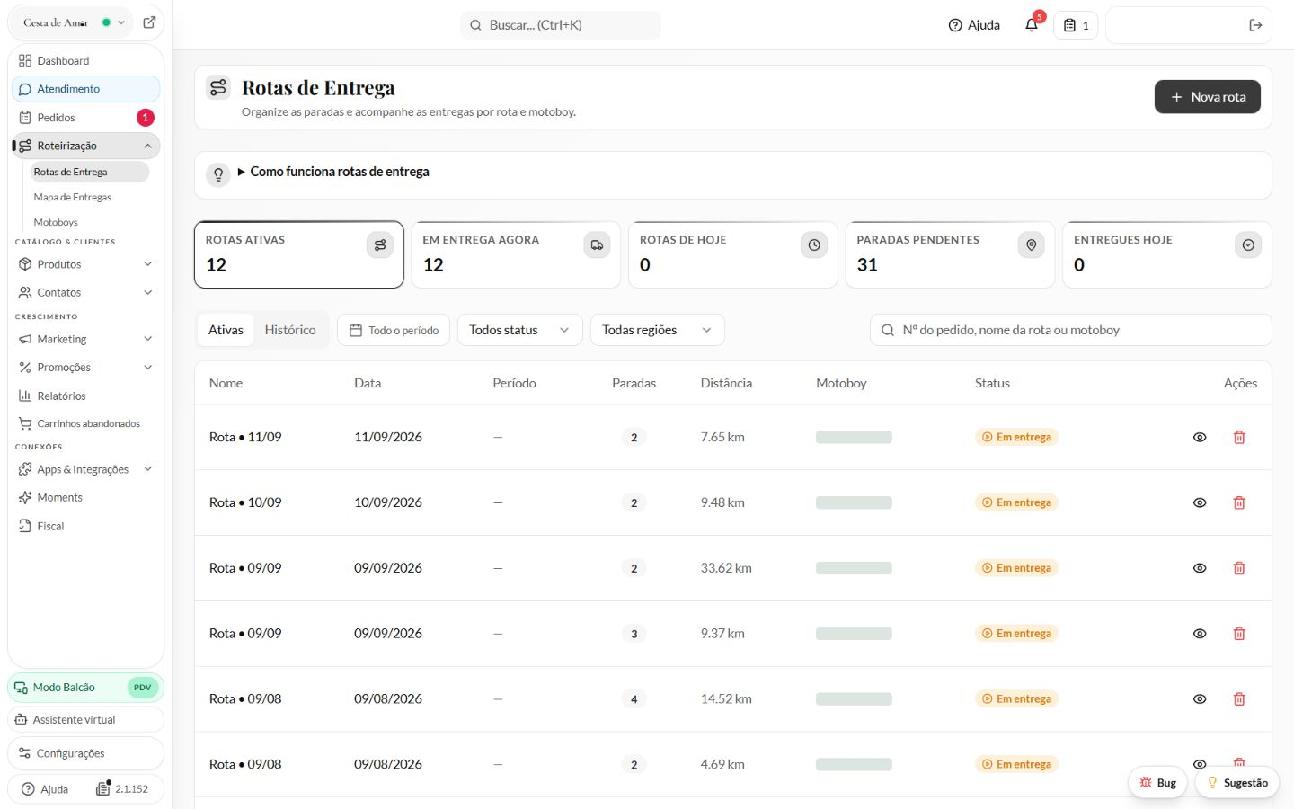
Task: Focus the Buscar search field
Action: (561, 25)
